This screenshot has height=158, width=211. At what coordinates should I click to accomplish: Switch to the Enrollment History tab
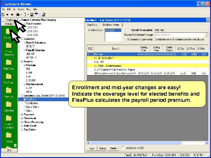(x=111, y=25)
